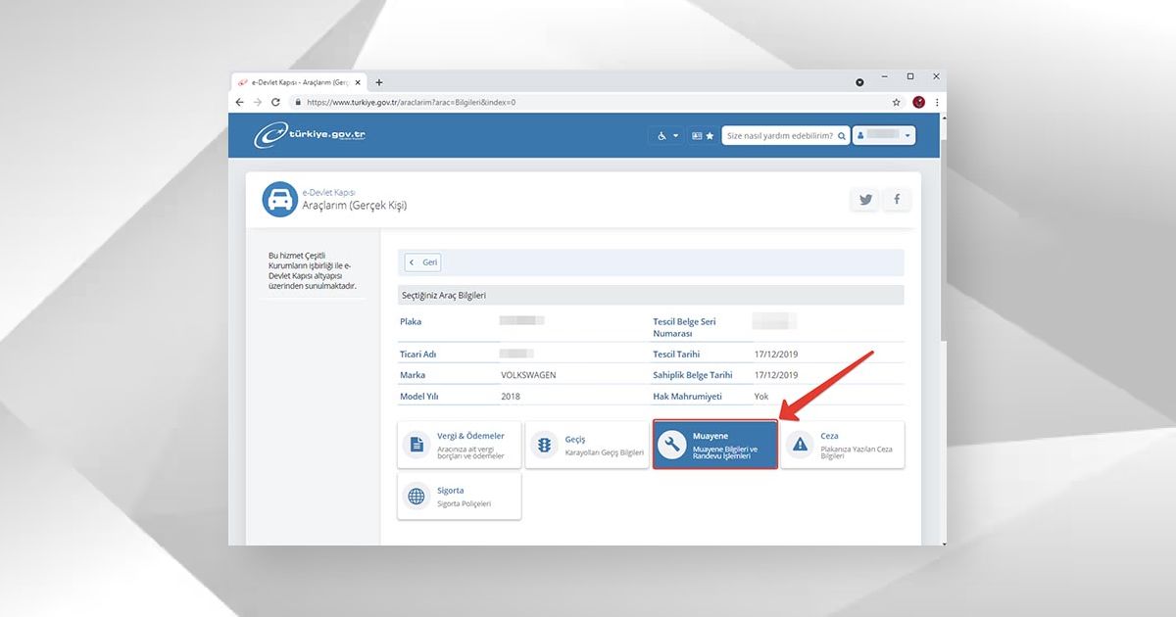Bookmark this page with the star icon
Viewport: 1176px width, 617px height.
tap(896, 102)
